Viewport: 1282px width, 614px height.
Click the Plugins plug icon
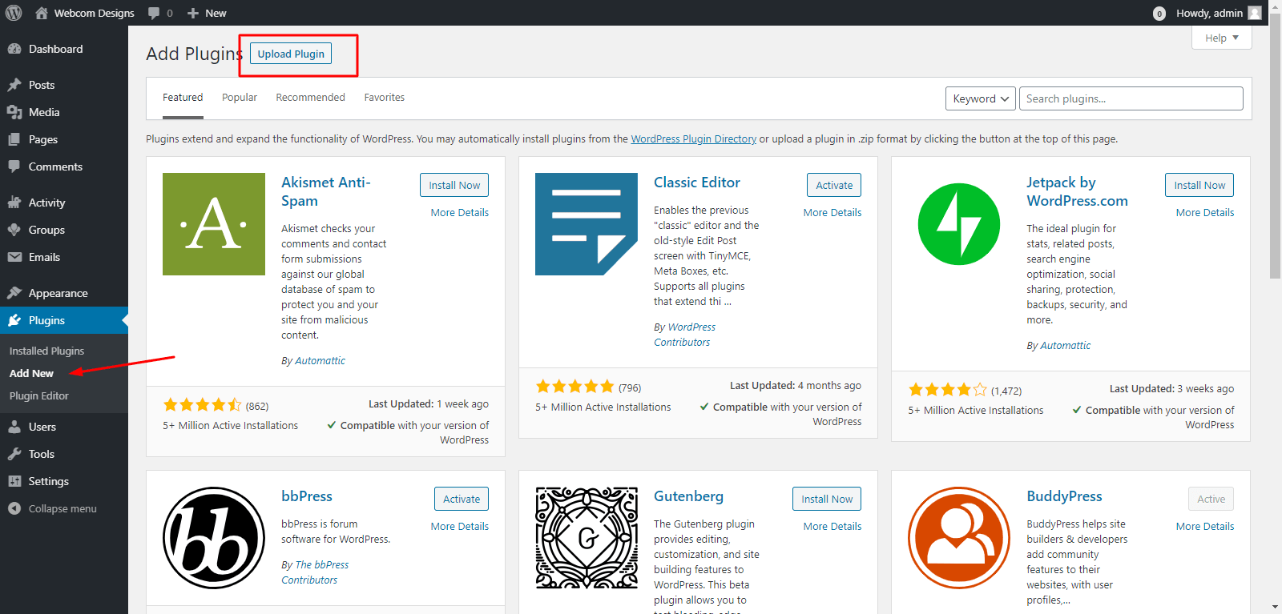click(14, 320)
